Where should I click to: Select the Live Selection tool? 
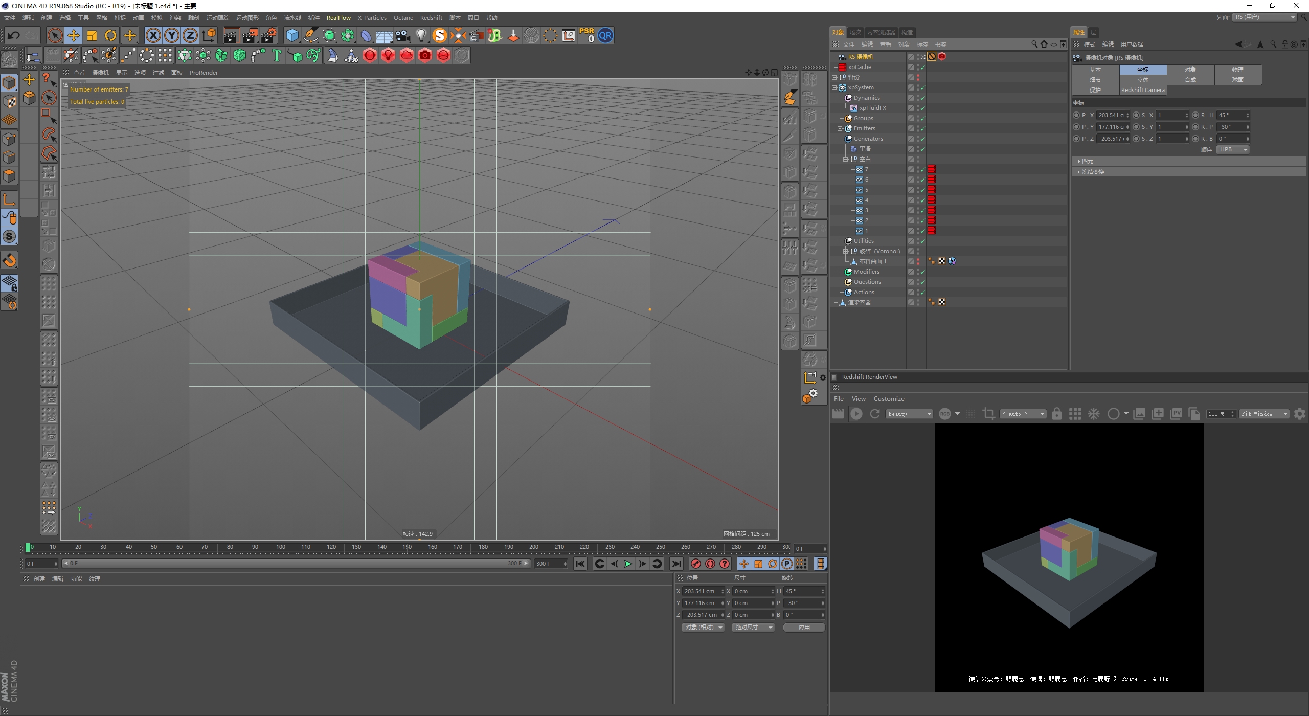(55, 35)
